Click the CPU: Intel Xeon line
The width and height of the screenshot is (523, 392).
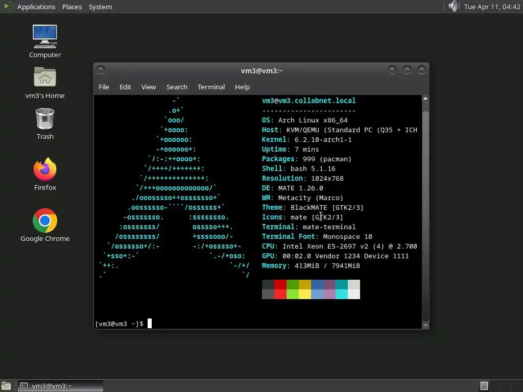[340, 246]
